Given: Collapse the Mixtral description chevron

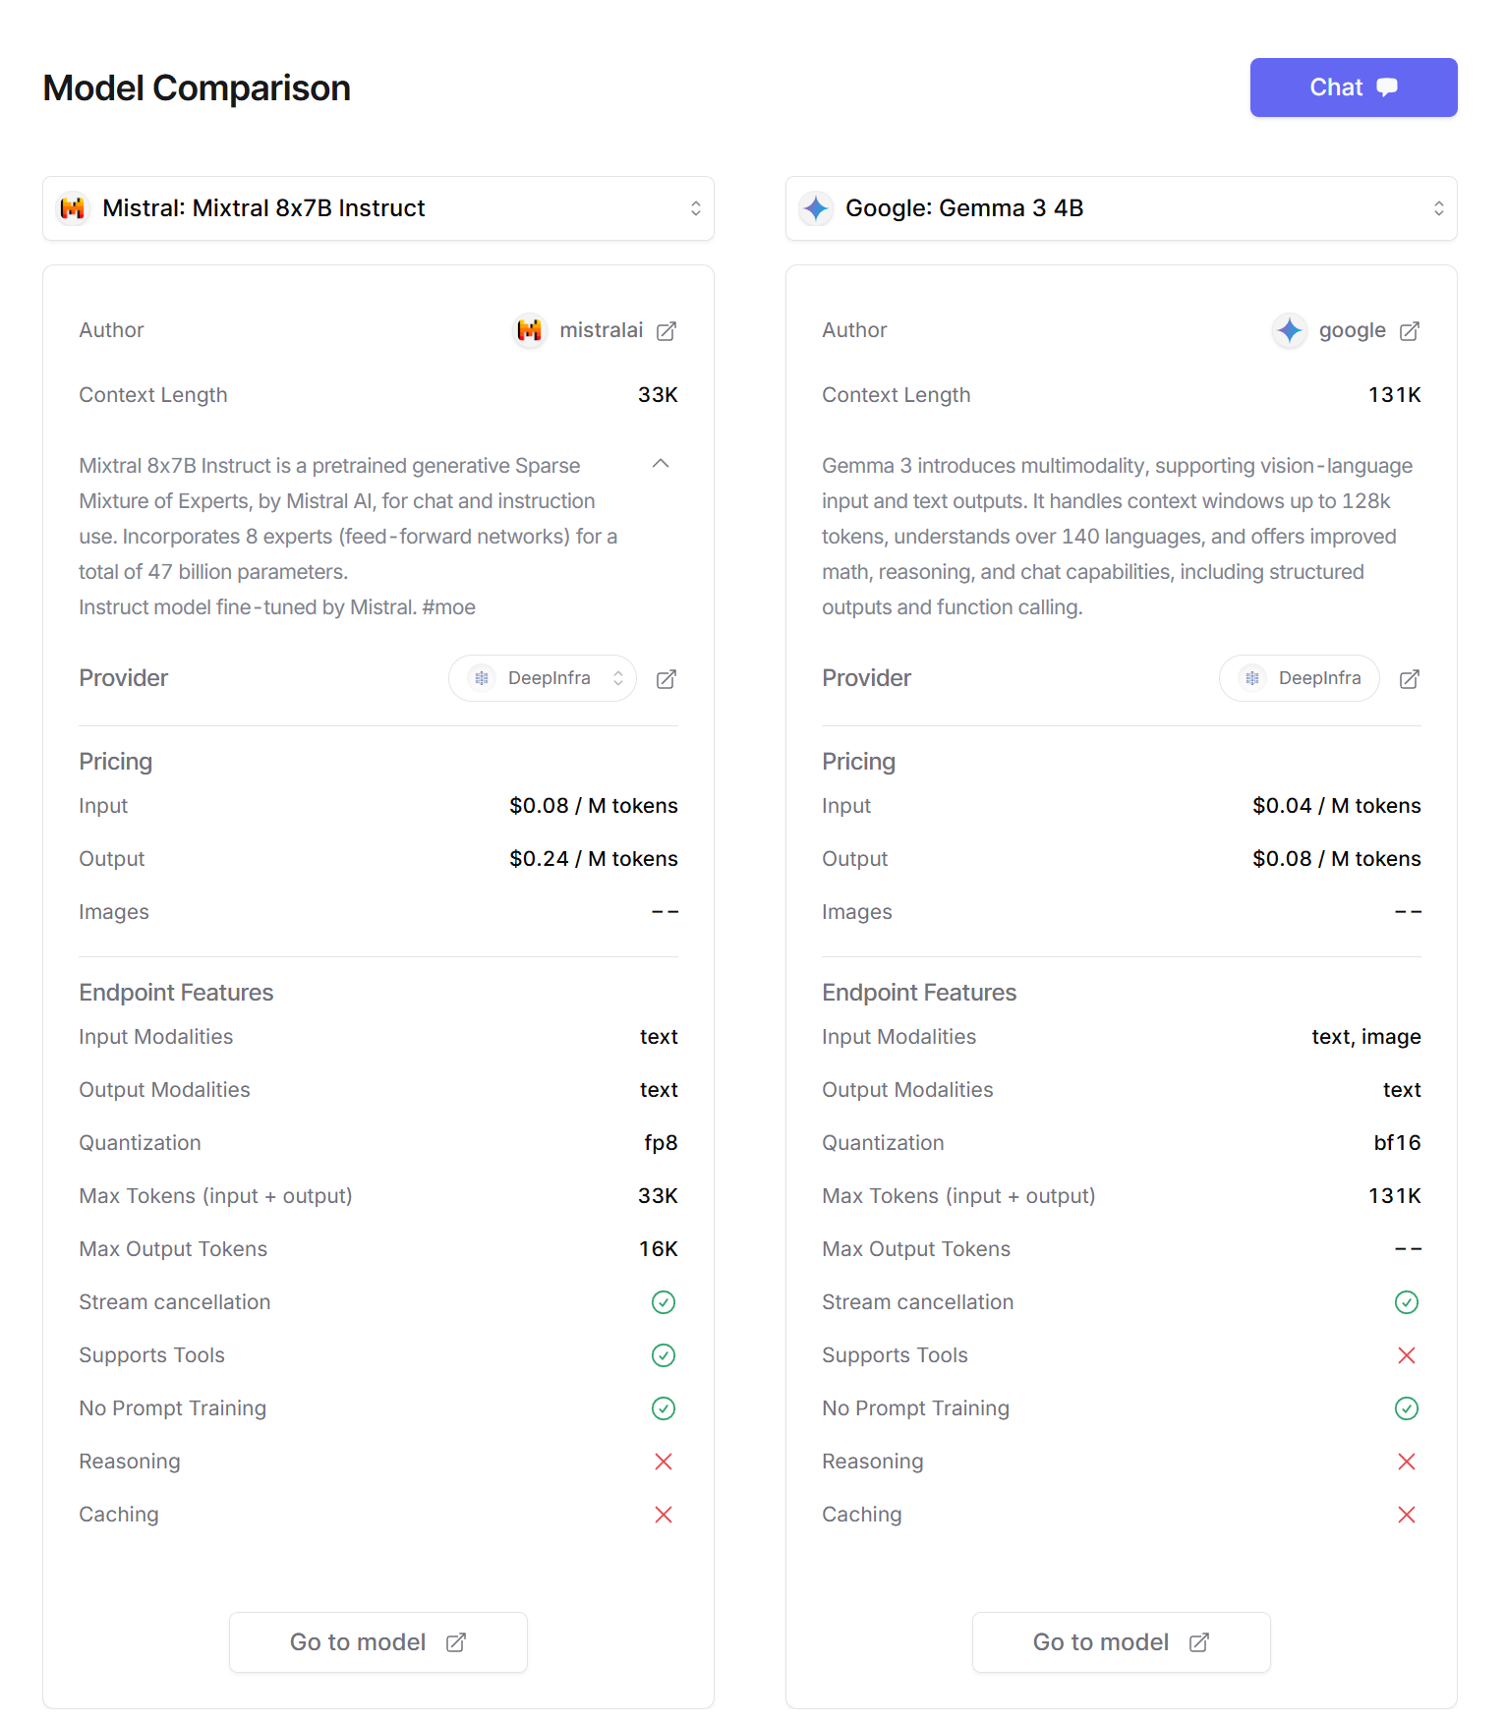Looking at the screenshot, I should [661, 464].
